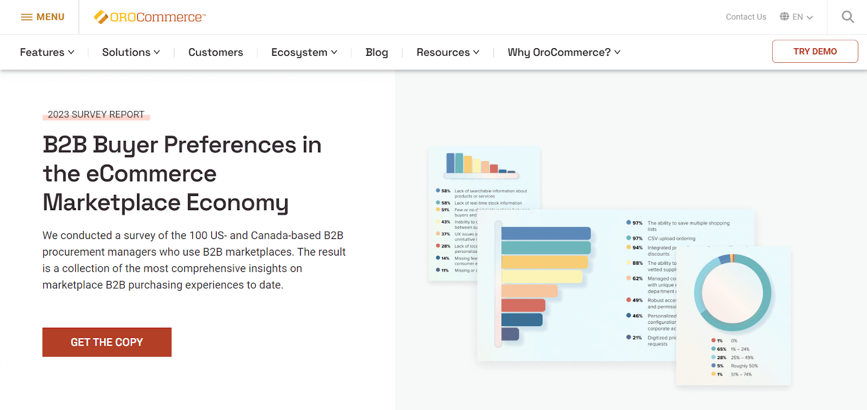Viewport: 867px width, 410px height.
Task: Click the B2B Buyer Preferences headline
Action: tap(182, 173)
